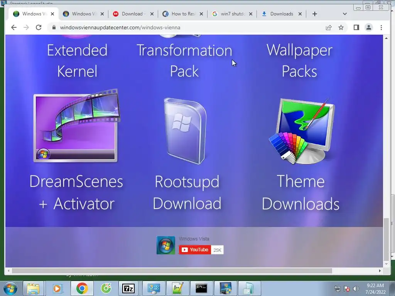Open Command Prompt from taskbar
395x296 pixels.
201,288
